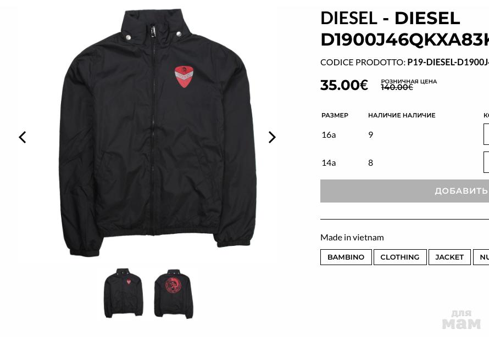The image size is (489, 337).
Task: Click the struck-through 140.00€ retail price
Action: click(397, 87)
